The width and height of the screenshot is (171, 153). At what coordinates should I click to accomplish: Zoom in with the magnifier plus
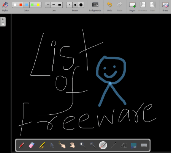(82, 145)
